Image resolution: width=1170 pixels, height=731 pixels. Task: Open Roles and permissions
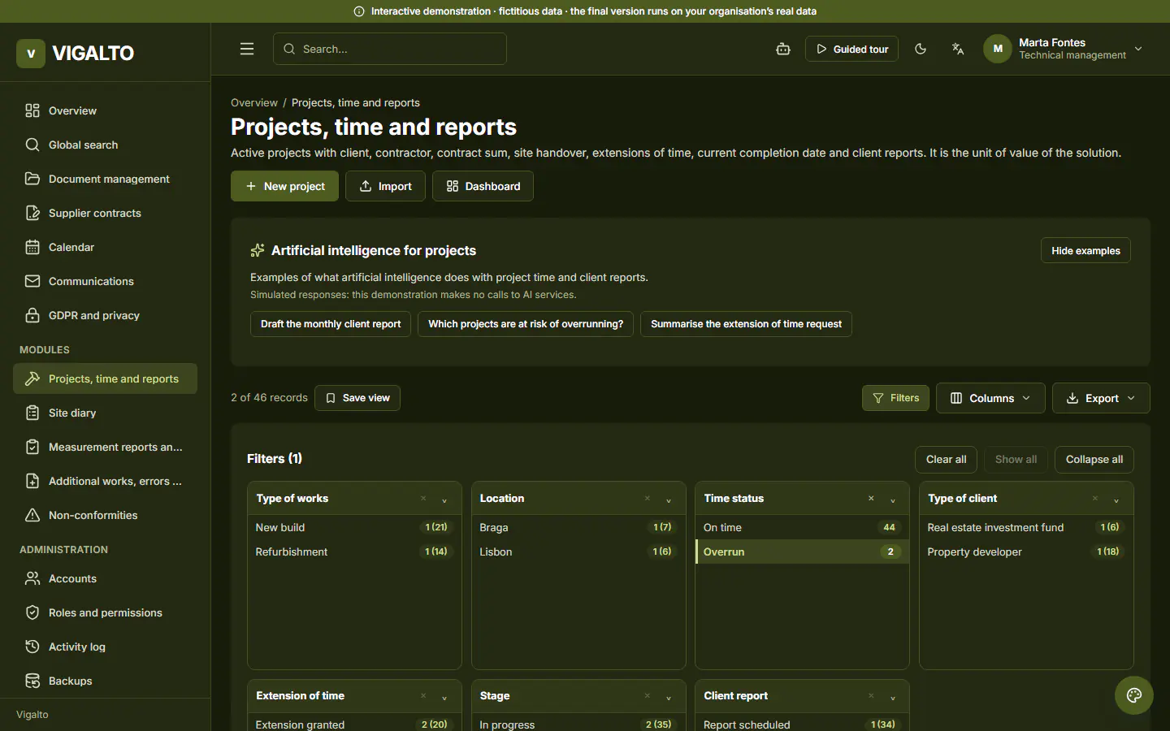[x=106, y=612]
